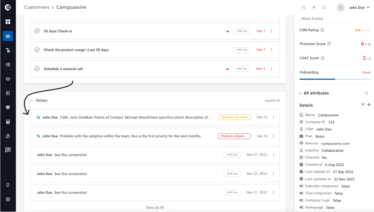Open the settings gear in sidebar
This screenshot has height=212, width=374.
[8, 199]
